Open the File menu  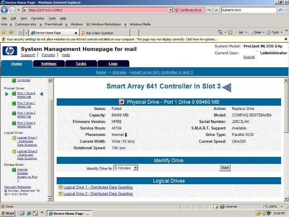tap(4, 18)
